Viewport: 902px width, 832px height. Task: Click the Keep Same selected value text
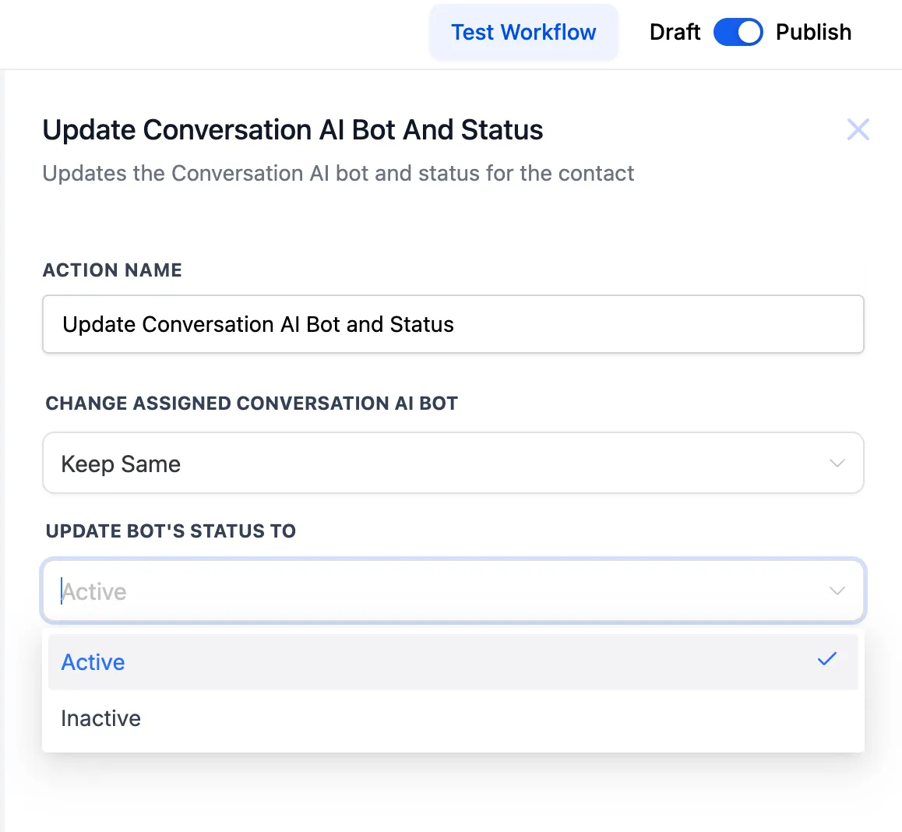pyautogui.click(x=121, y=464)
